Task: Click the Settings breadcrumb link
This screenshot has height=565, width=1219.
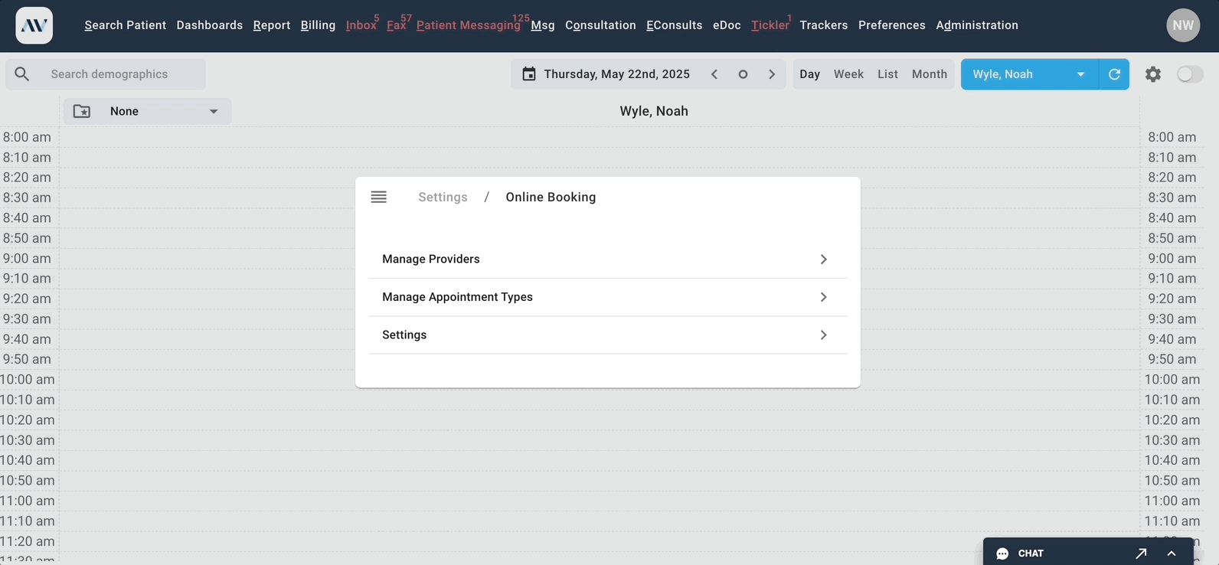Action: click(443, 198)
